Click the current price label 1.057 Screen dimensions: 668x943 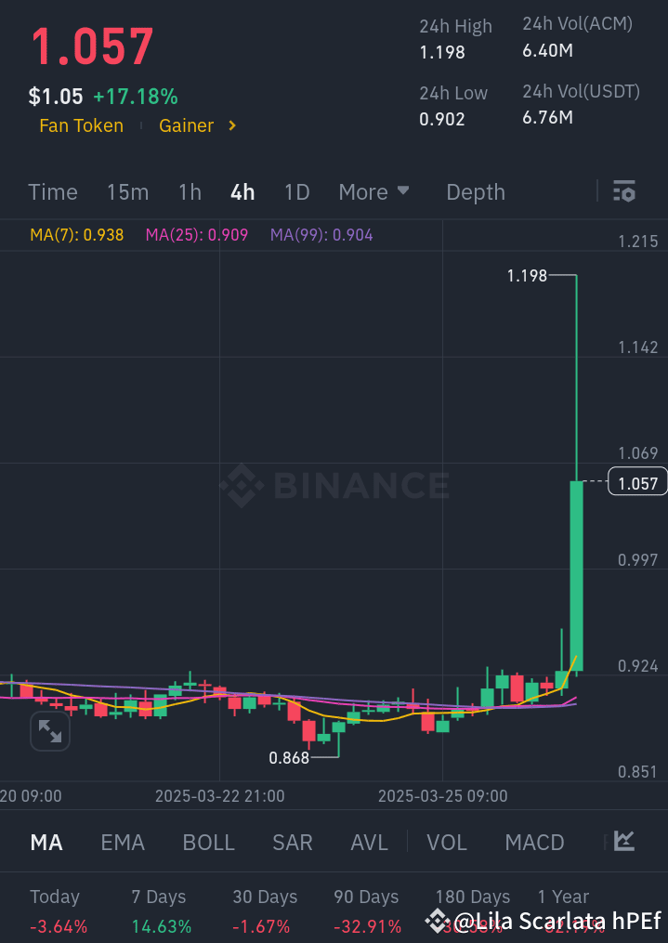pos(636,483)
